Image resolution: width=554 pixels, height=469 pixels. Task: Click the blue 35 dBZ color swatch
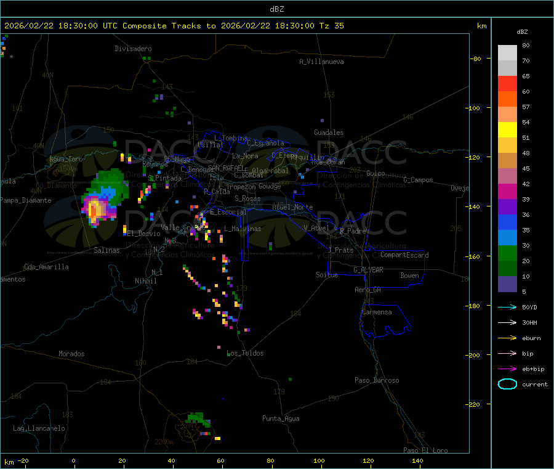tap(507, 222)
